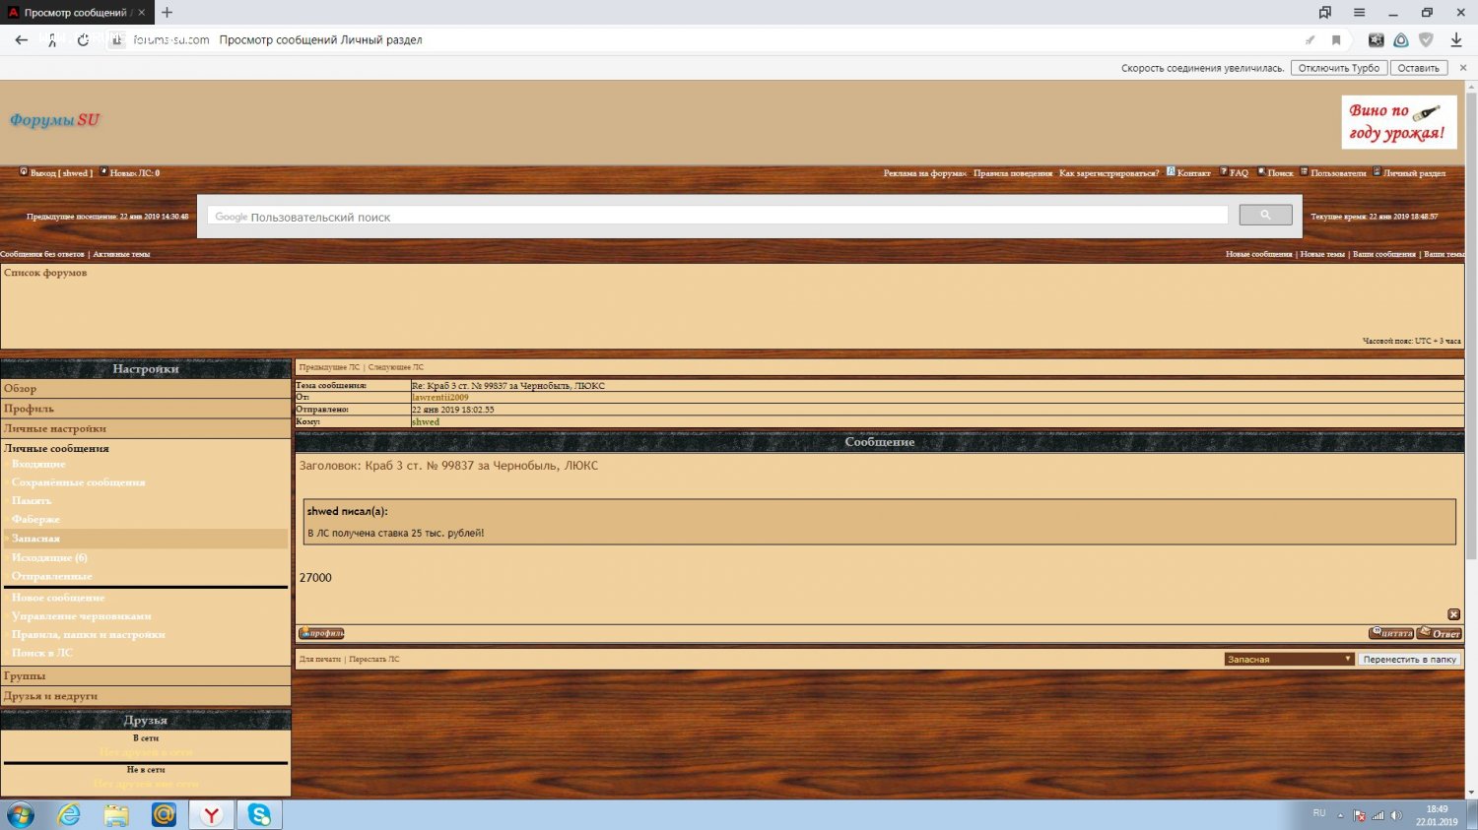Open the 'Входящие' inbox folder
Screen dimensions: 1478x830
click(x=38, y=464)
